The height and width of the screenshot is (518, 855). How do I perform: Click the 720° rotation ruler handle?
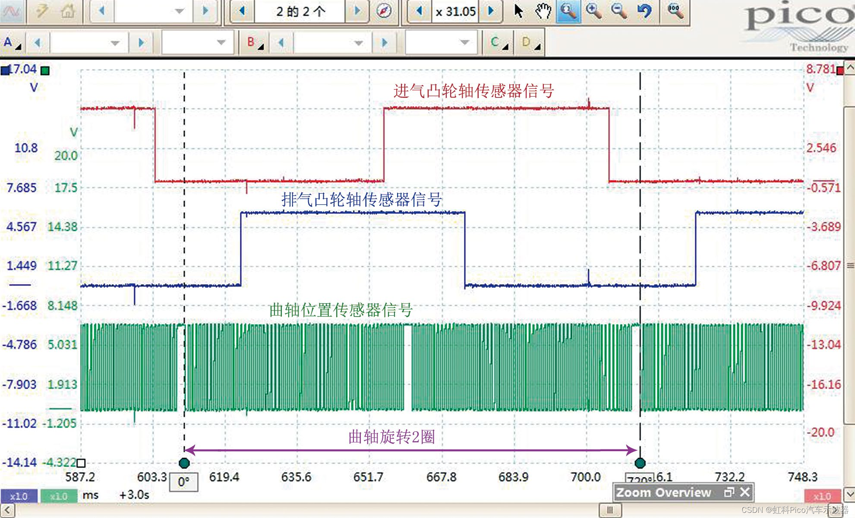tap(640, 463)
